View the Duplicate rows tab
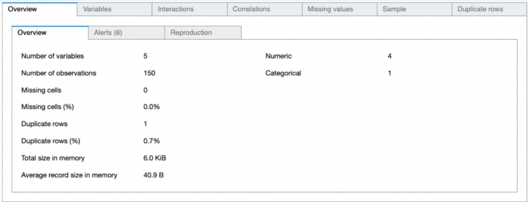528x202 pixels. coord(480,9)
